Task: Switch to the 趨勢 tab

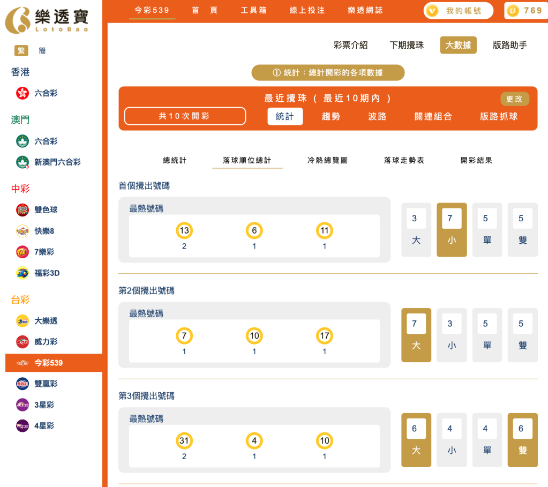Action: tap(331, 116)
